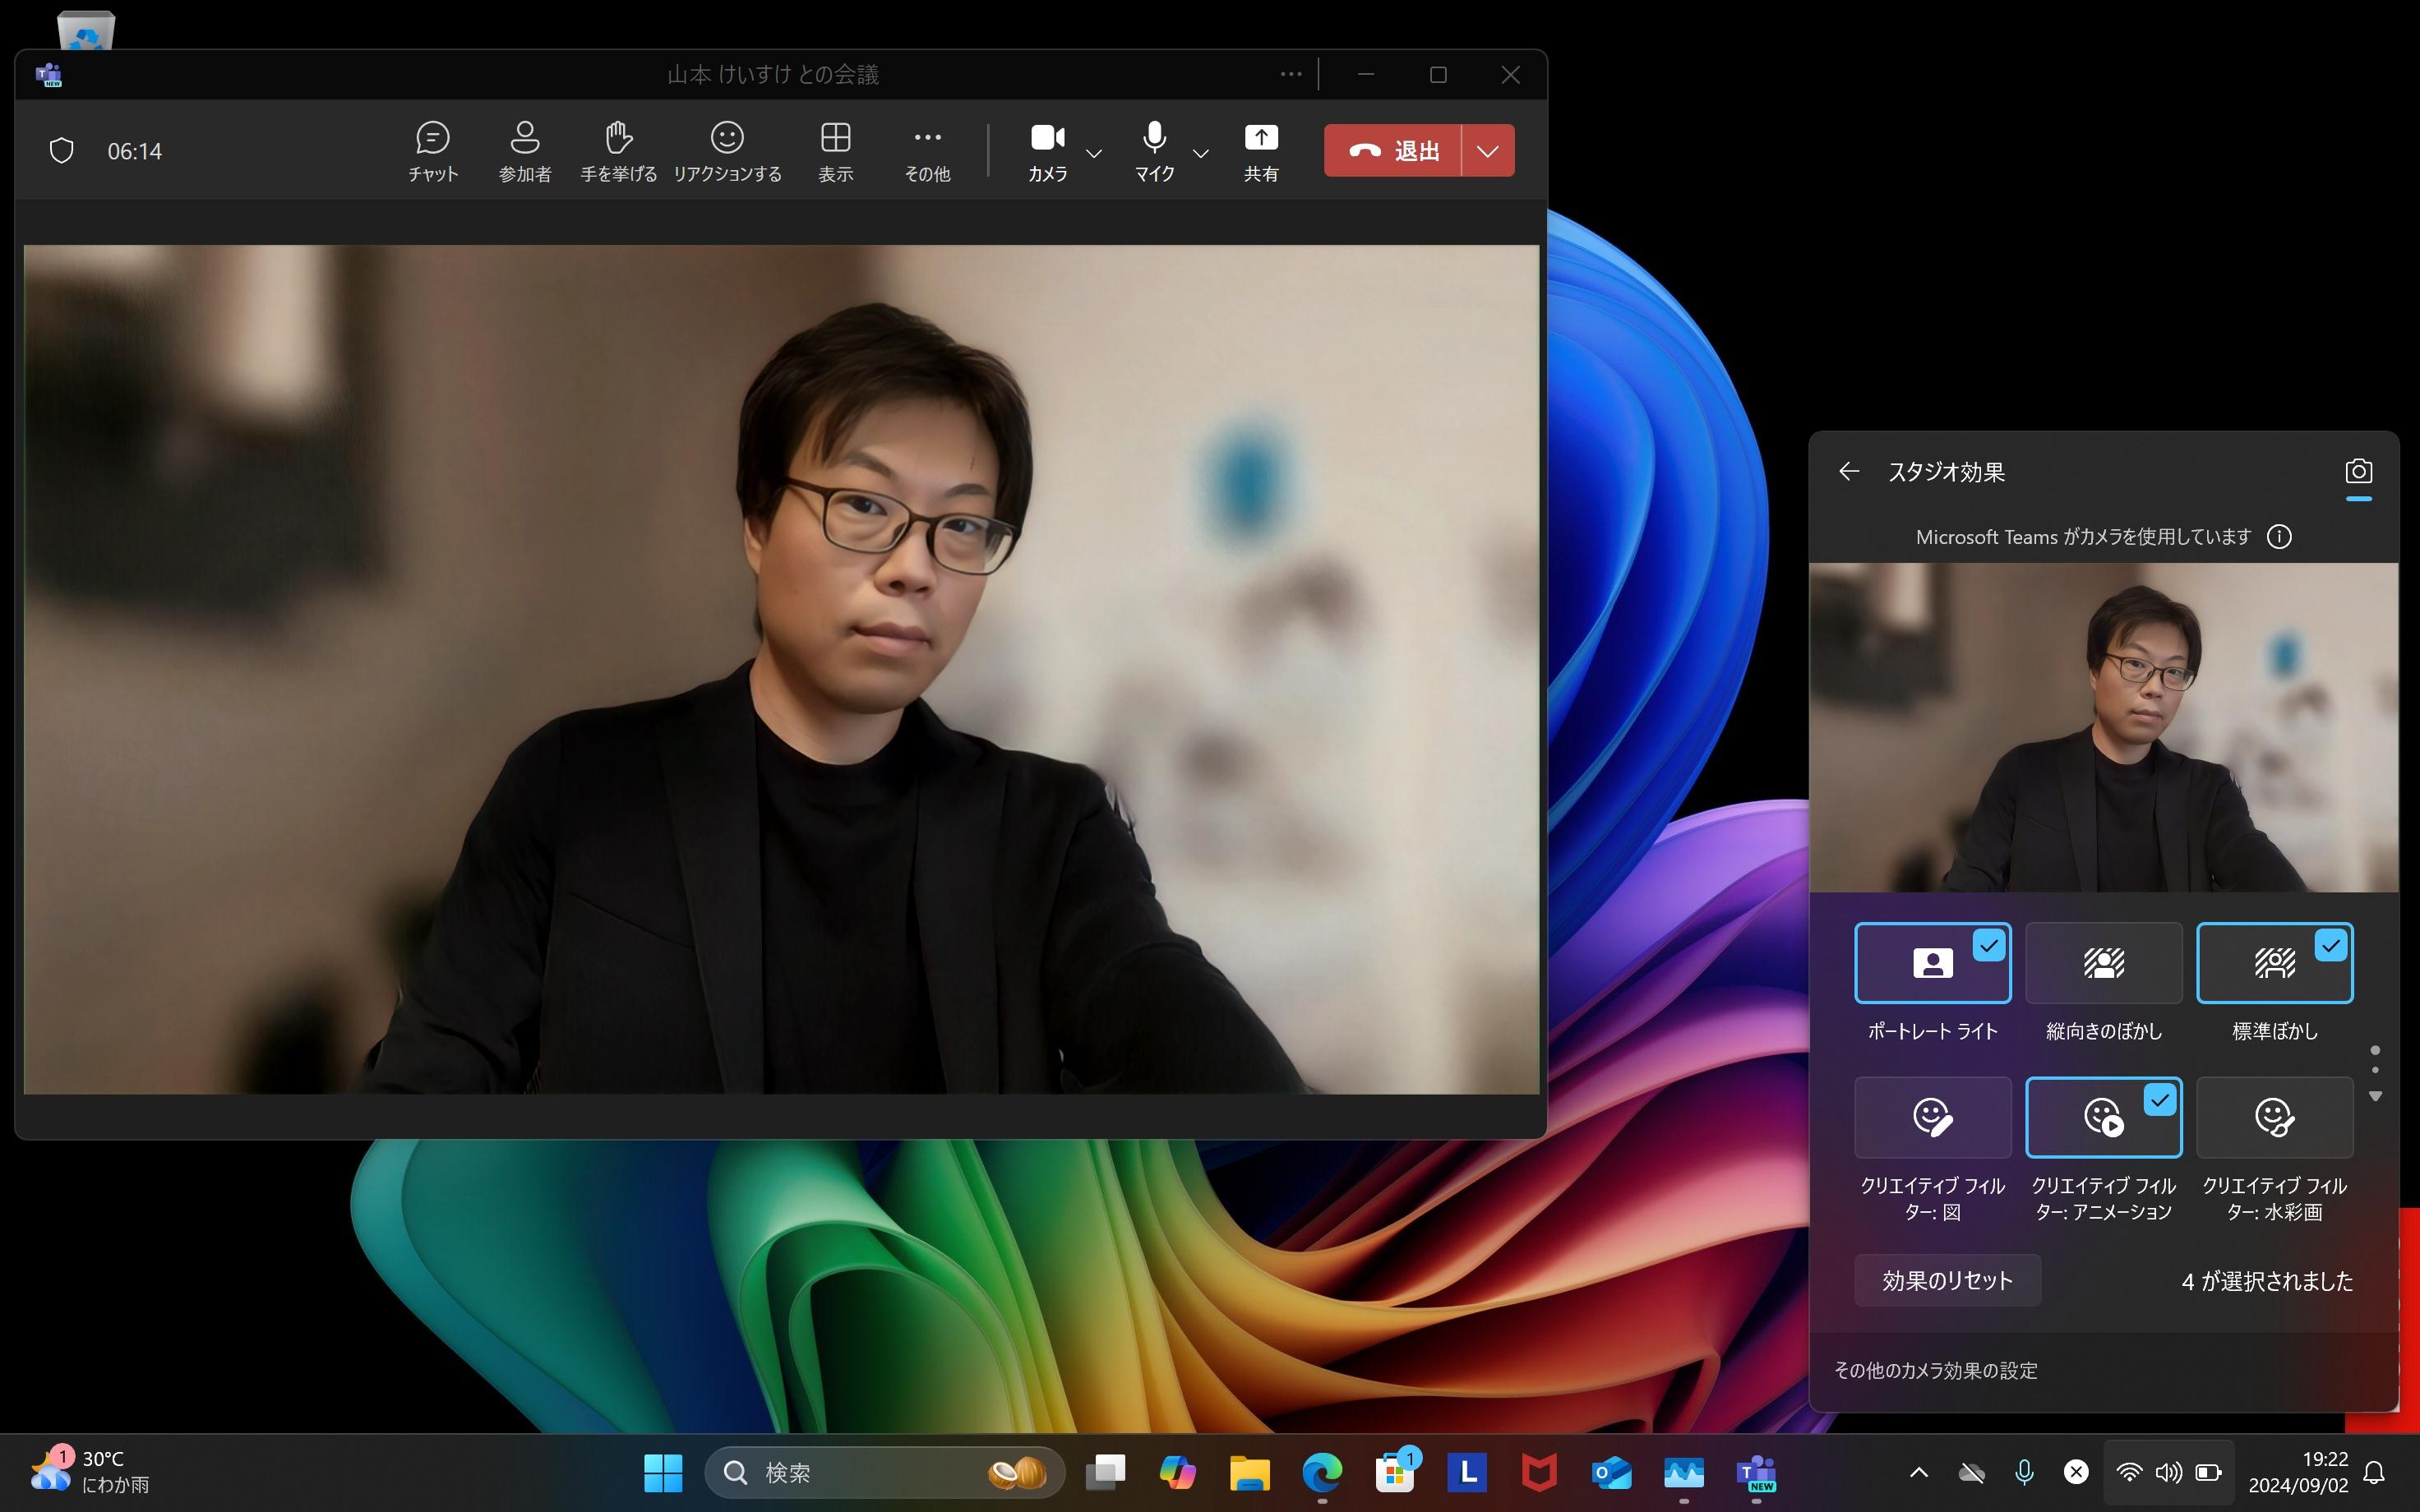2420x1512 pixels.
Task: Expand the 退出 button's dropdown arrow
Action: pos(1486,150)
